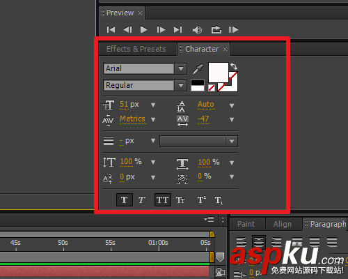The height and width of the screenshot is (279, 348).
Task: Click the -47 tracking value
Action: [203, 119]
